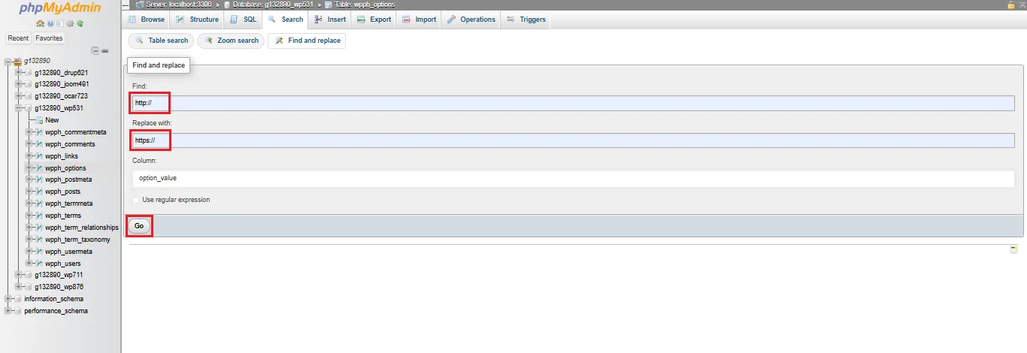Click the yellow lock icon in the top bar
1027x353 pixels.
[1011, 5]
